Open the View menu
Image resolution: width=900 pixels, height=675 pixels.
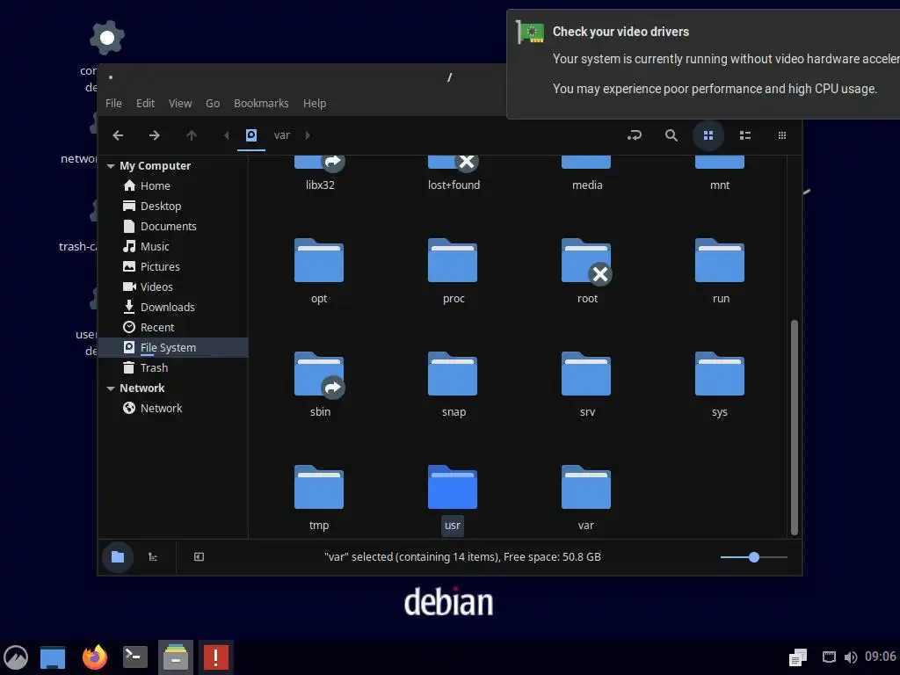click(x=180, y=104)
